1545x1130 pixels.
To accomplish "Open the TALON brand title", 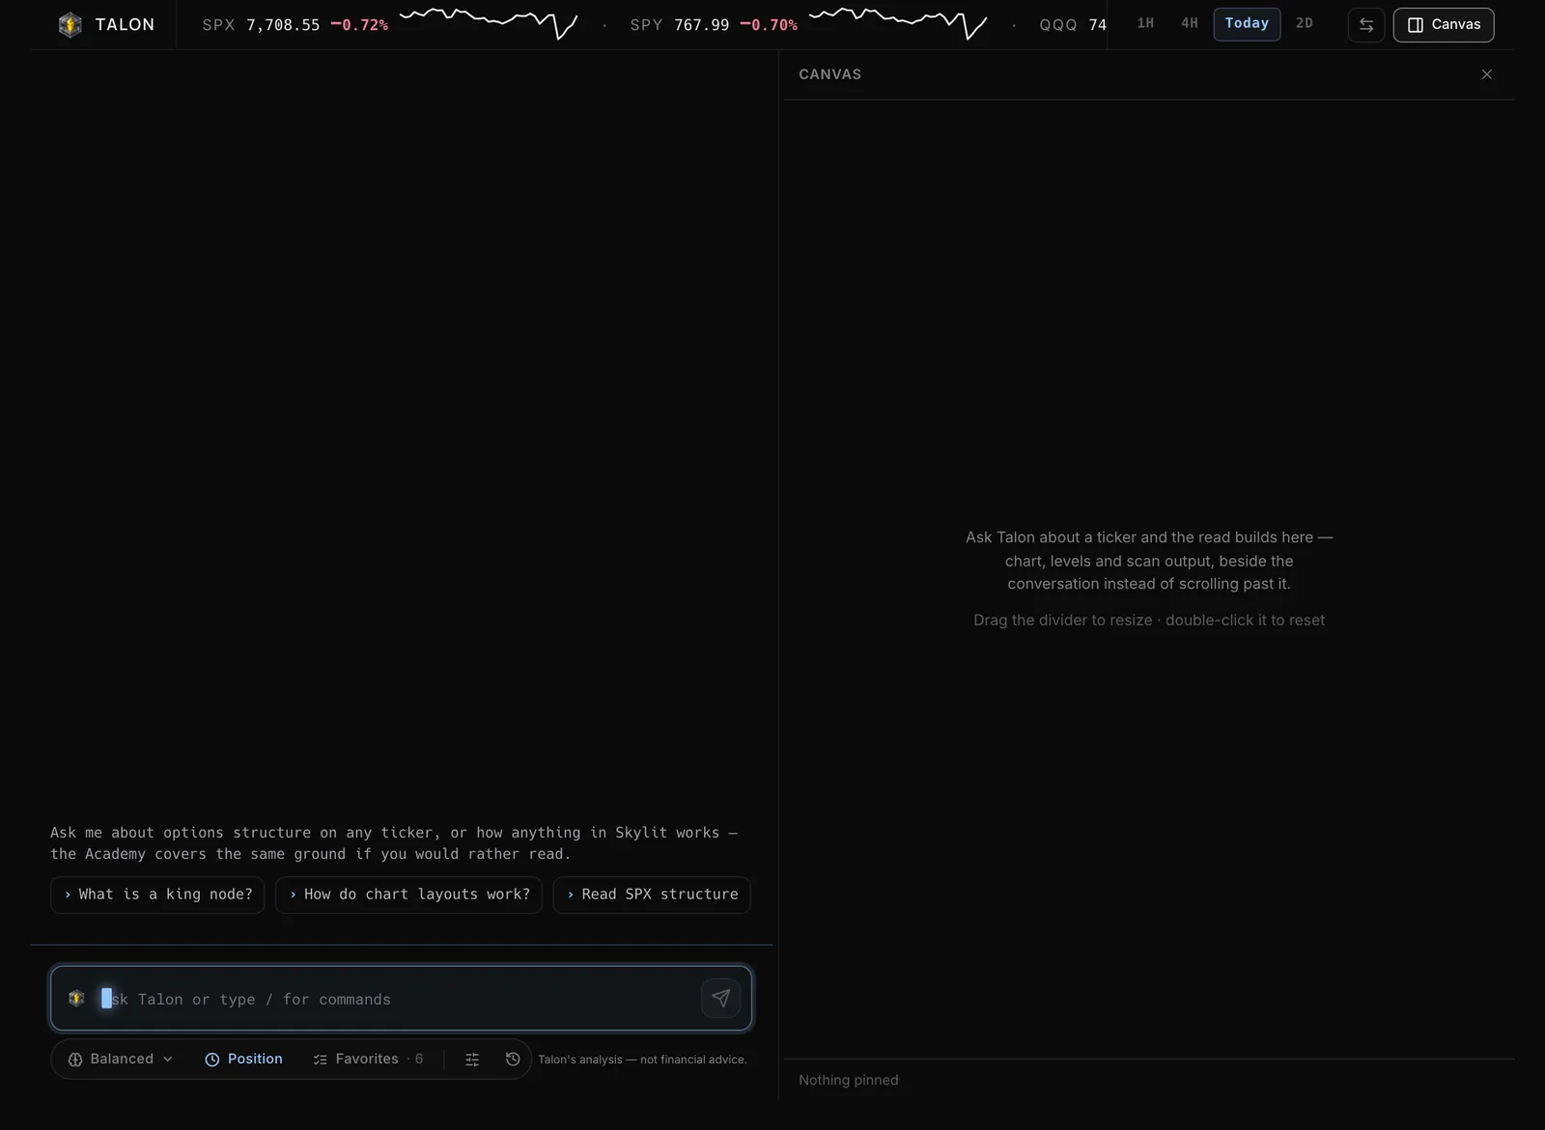I will pyautogui.click(x=125, y=25).
